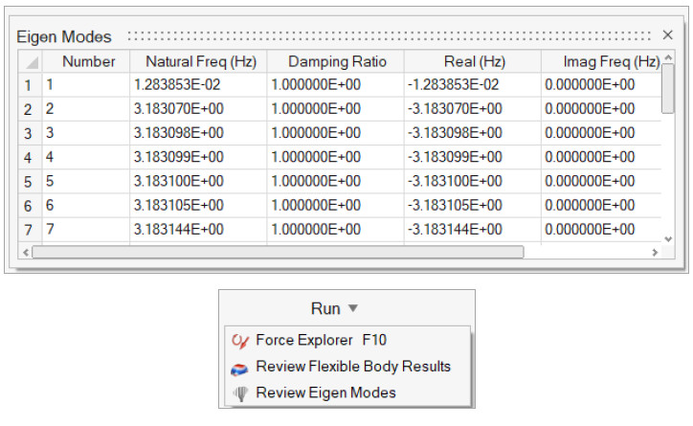The image size is (693, 426).
Task: Click the table select-all corner cell
Action: [30, 62]
